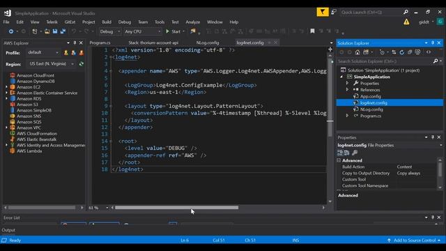Open the Debug menu
Viewport: 446px width, 251px height.
pos(125,22)
